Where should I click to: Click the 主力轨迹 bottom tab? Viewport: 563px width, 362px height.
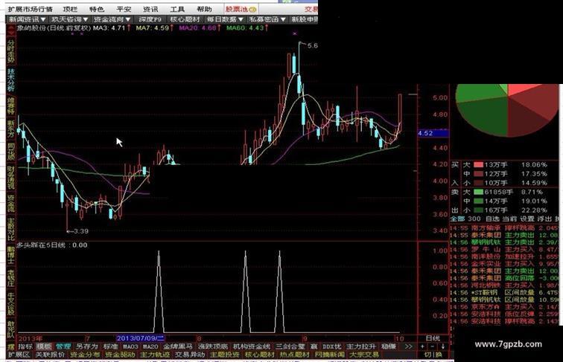[154, 355]
